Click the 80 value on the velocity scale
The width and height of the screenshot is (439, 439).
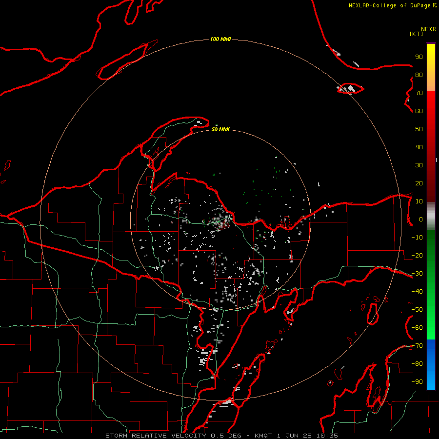click(x=419, y=75)
